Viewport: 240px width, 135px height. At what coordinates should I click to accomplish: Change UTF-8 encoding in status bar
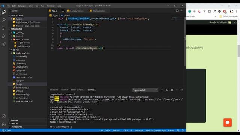coord(125,130)
